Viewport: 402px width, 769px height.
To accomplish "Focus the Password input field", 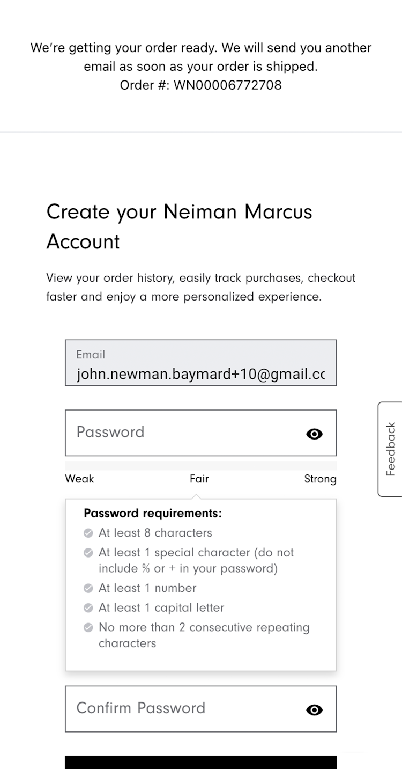I will 182,433.
